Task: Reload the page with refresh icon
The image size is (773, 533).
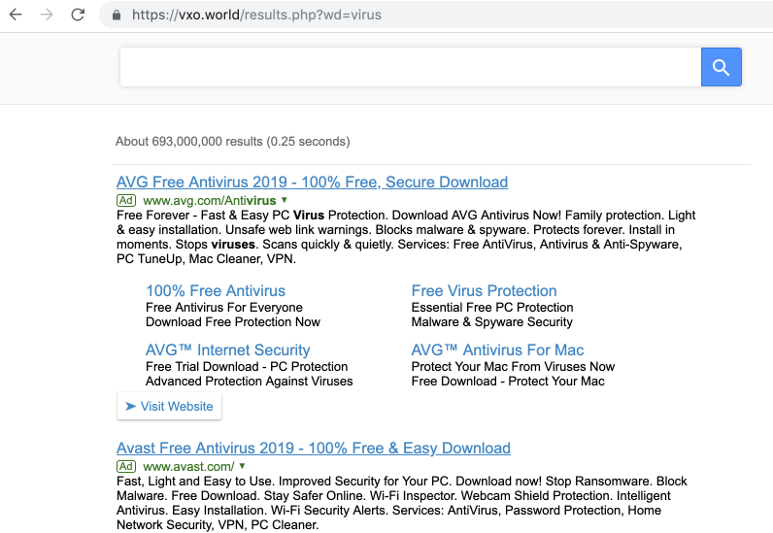Action: point(78,16)
